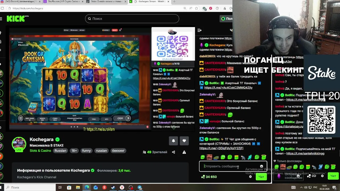
Task: Open slot game menu hamburger icon
Action: [x=20, y=118]
